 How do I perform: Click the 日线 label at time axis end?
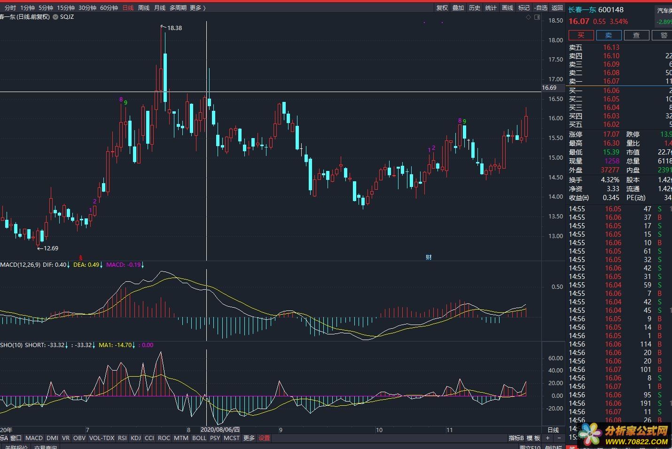(553, 430)
